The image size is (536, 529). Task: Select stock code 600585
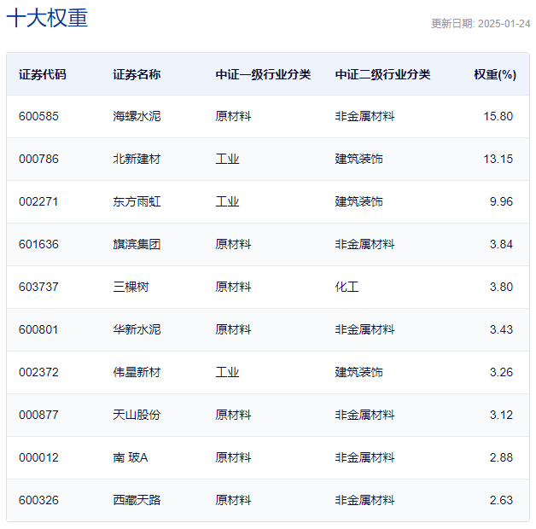pos(38,116)
